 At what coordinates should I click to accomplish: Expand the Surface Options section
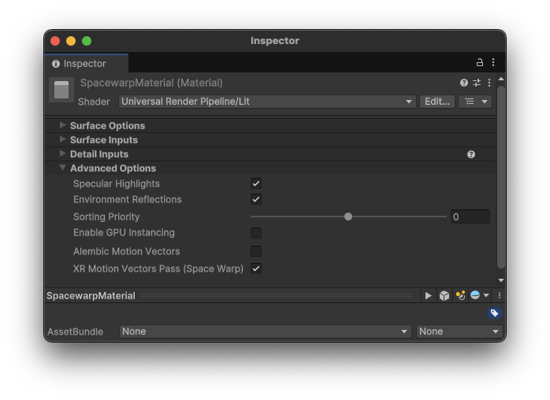point(63,125)
